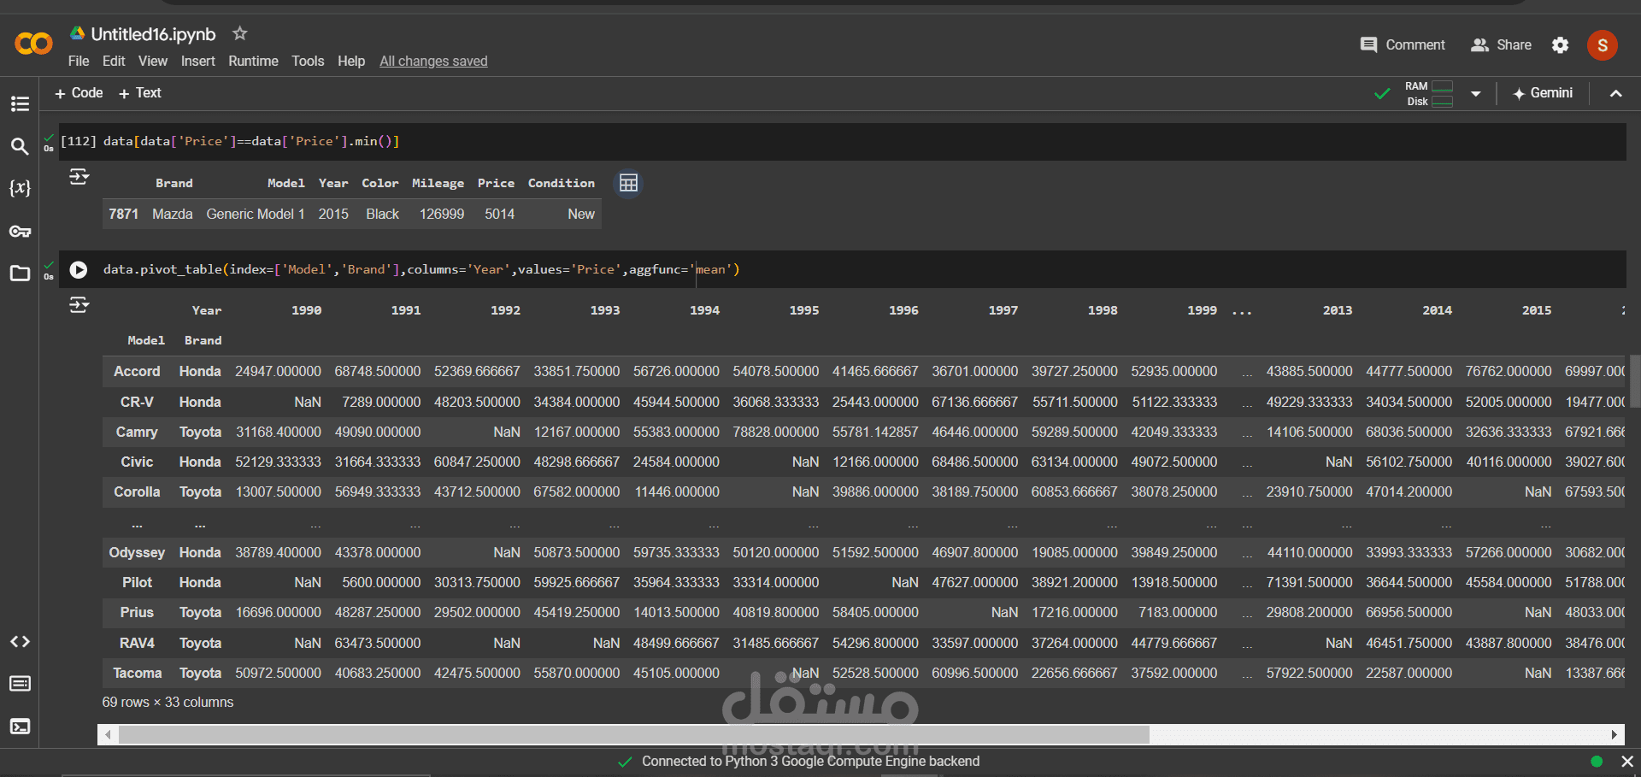
Task: Select the Civic row label
Action: point(137,462)
